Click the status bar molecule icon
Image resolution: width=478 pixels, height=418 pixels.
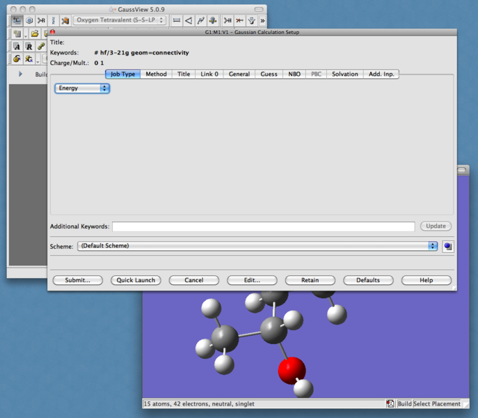click(x=390, y=403)
